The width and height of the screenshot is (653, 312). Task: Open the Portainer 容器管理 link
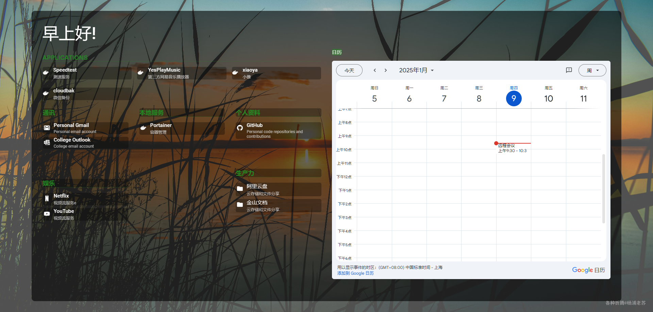[182, 128]
